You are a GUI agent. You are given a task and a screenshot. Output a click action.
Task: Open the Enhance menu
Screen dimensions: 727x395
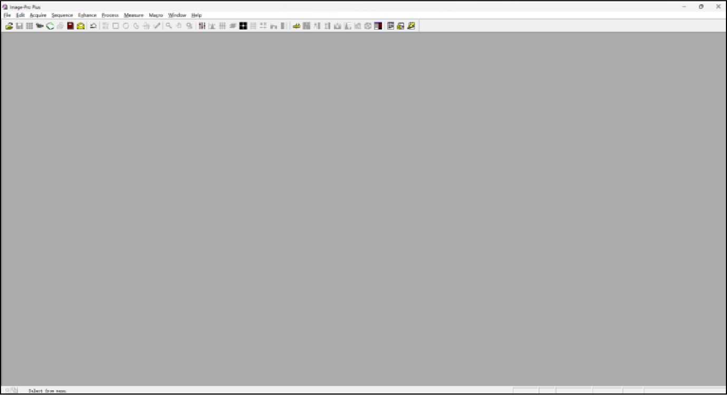click(88, 15)
